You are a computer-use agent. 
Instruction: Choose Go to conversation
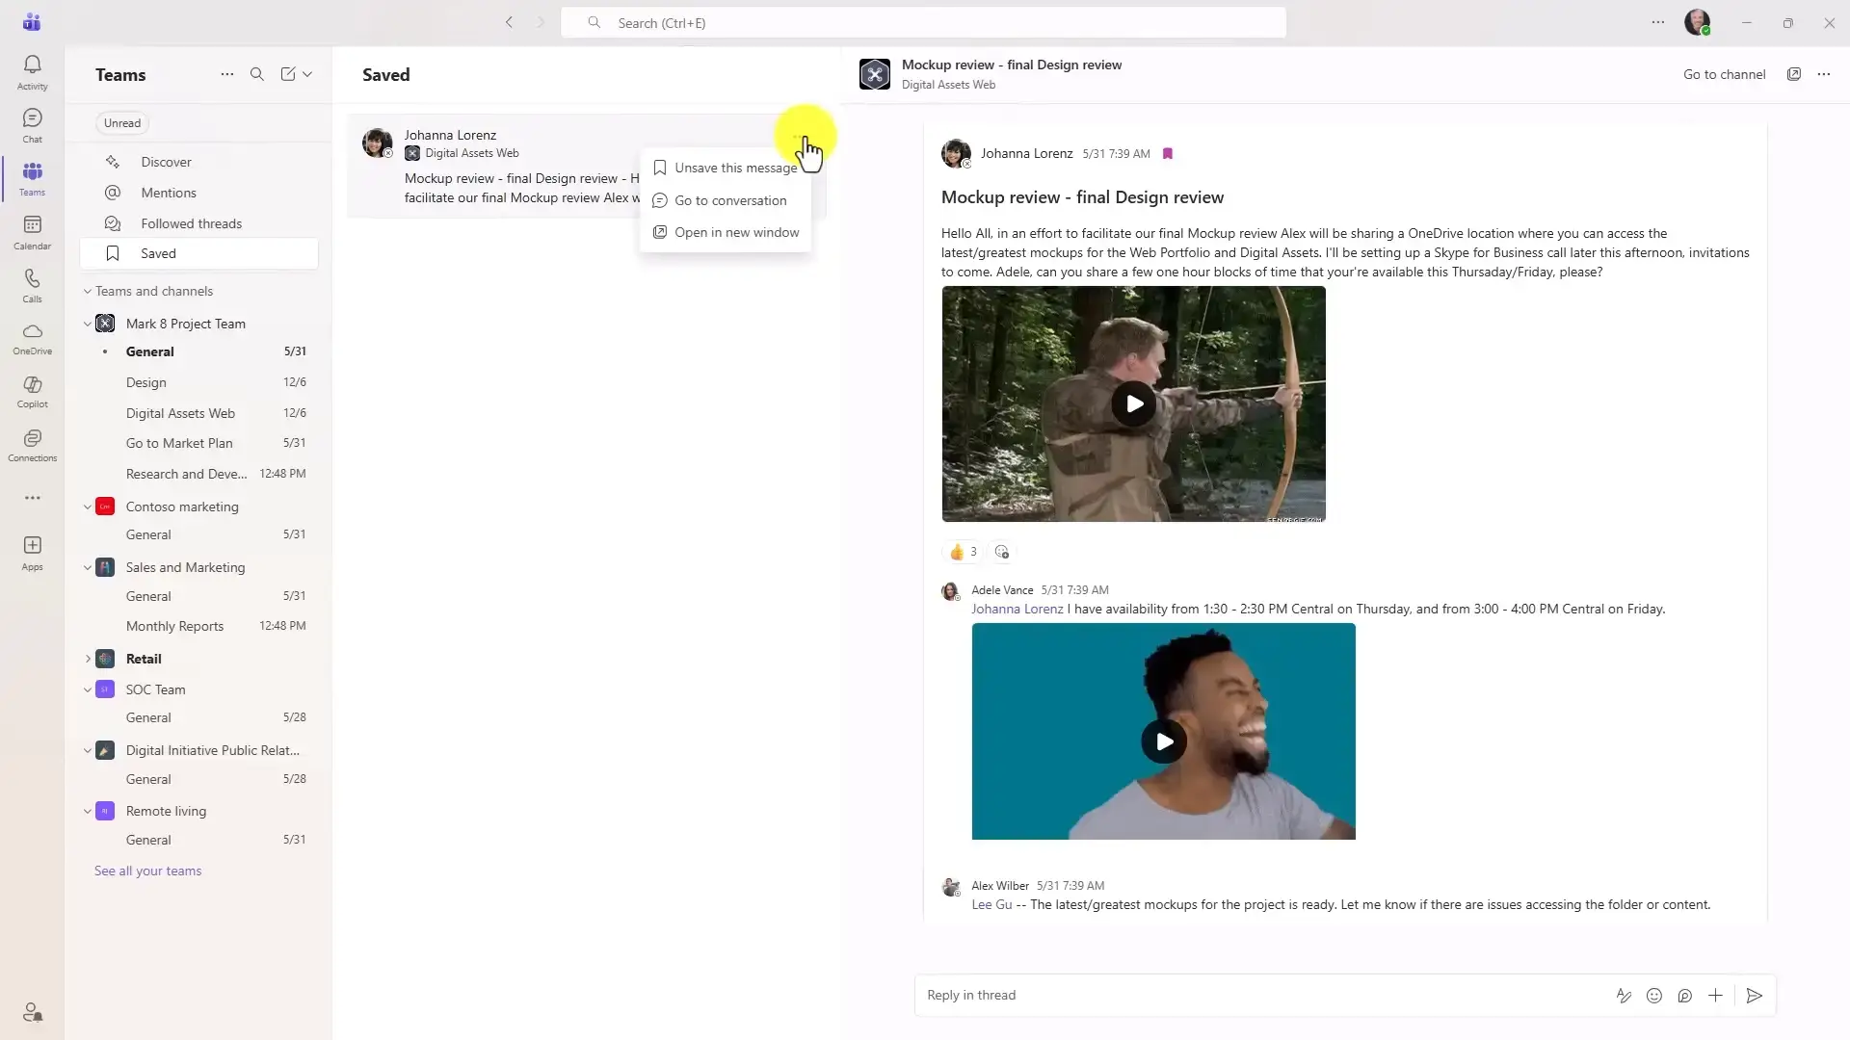726,200
